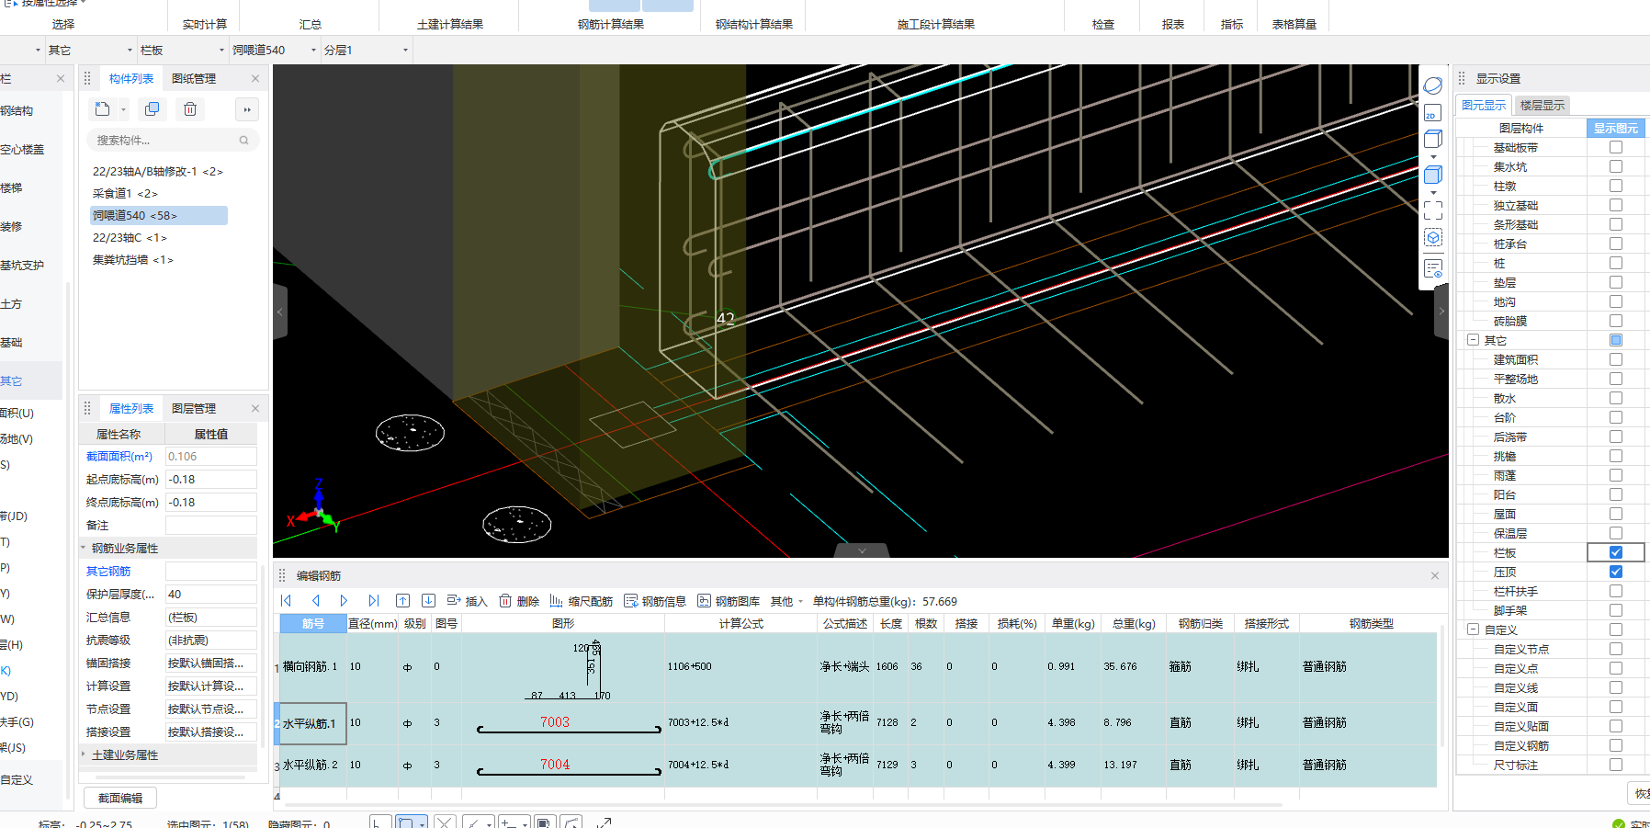Screen dimensions: 1650x828
Task: Select the 图元显示 tab
Action: 1484,106
